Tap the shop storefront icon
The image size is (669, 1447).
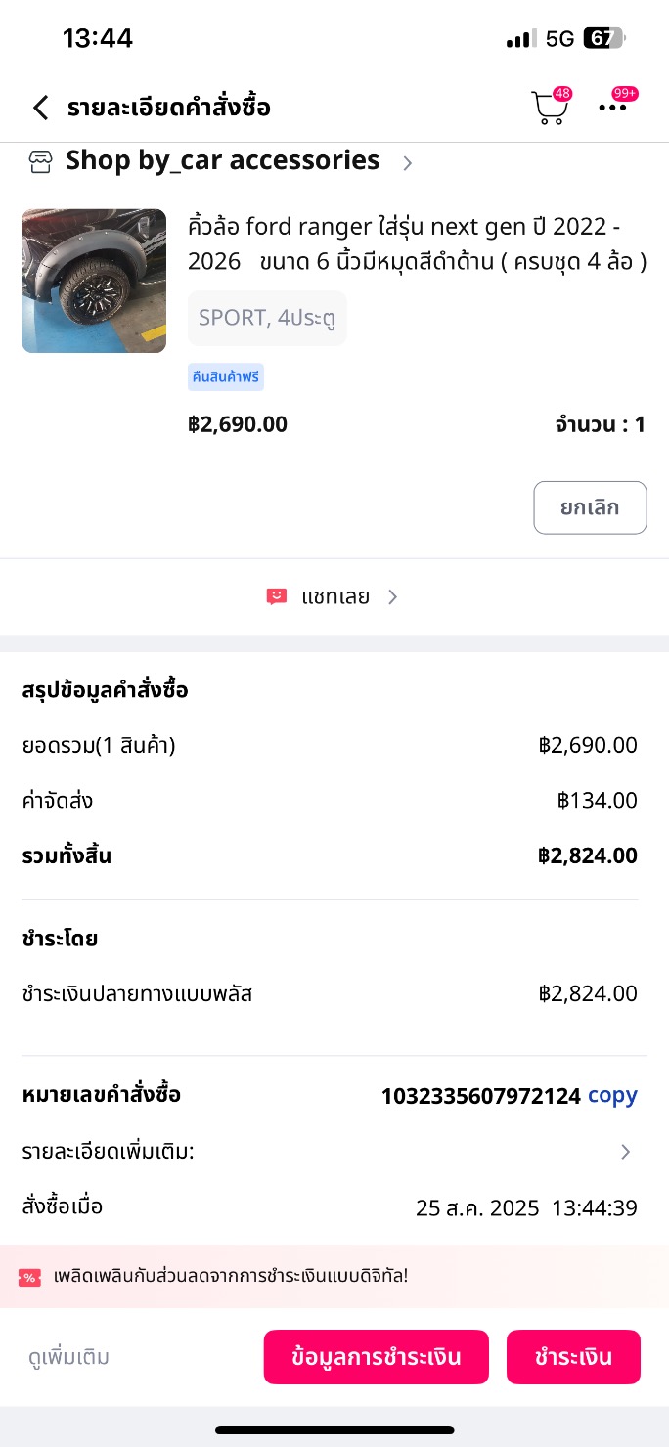[40, 162]
